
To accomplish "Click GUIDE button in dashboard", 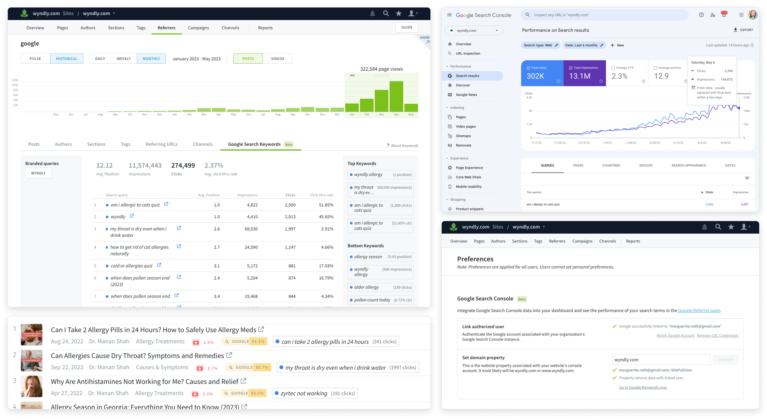I will pos(407,28).
